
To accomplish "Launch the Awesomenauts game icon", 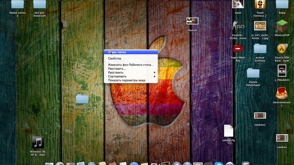I will pyautogui.click(x=282, y=93).
